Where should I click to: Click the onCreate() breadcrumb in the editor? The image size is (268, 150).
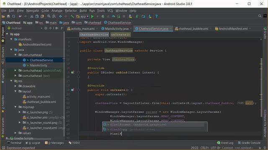121,35
